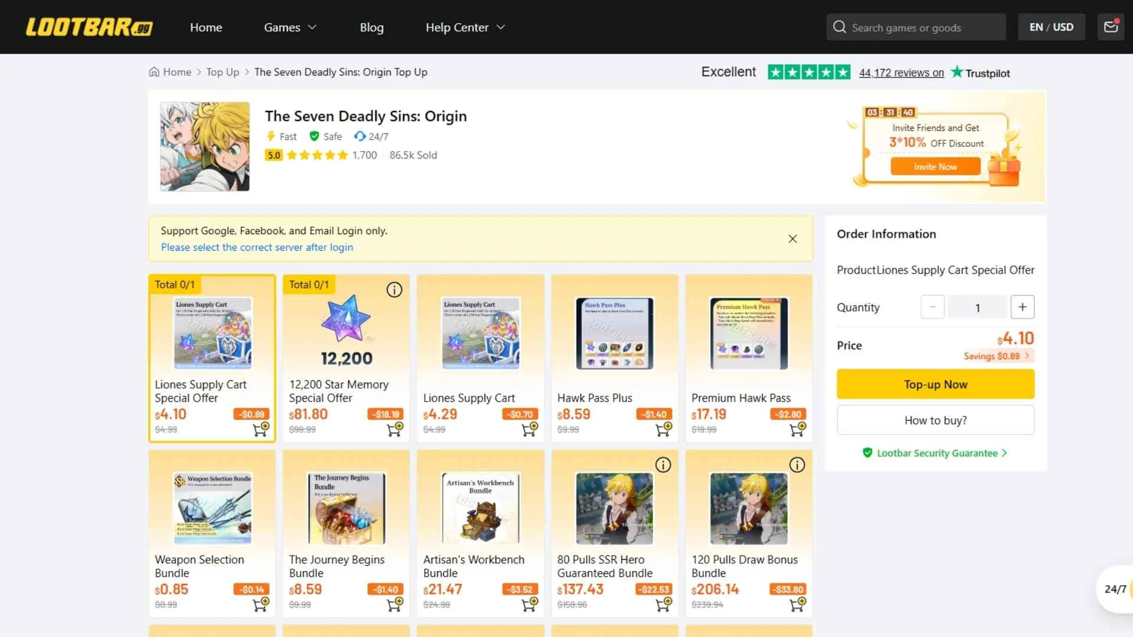The width and height of the screenshot is (1133, 637).
Task: Open info icon on 12,200 Star Memory card
Action: point(394,290)
